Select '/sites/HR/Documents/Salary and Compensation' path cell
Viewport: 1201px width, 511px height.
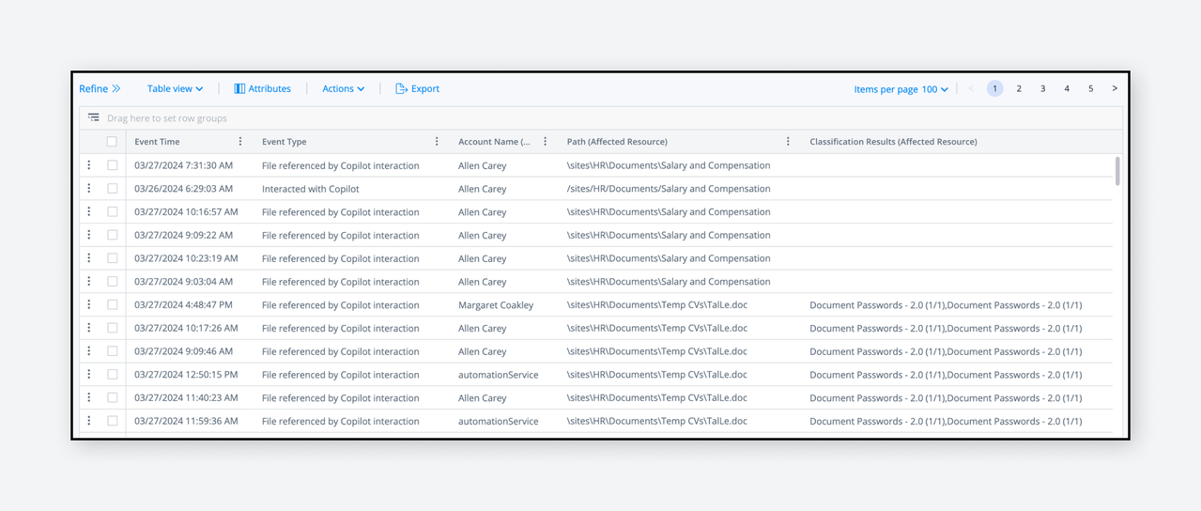669,189
